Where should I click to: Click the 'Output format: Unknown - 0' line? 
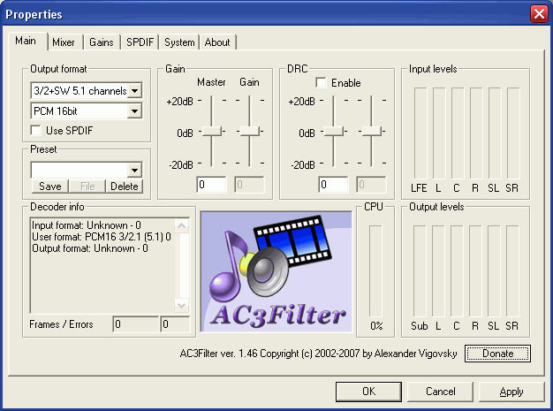(x=90, y=248)
